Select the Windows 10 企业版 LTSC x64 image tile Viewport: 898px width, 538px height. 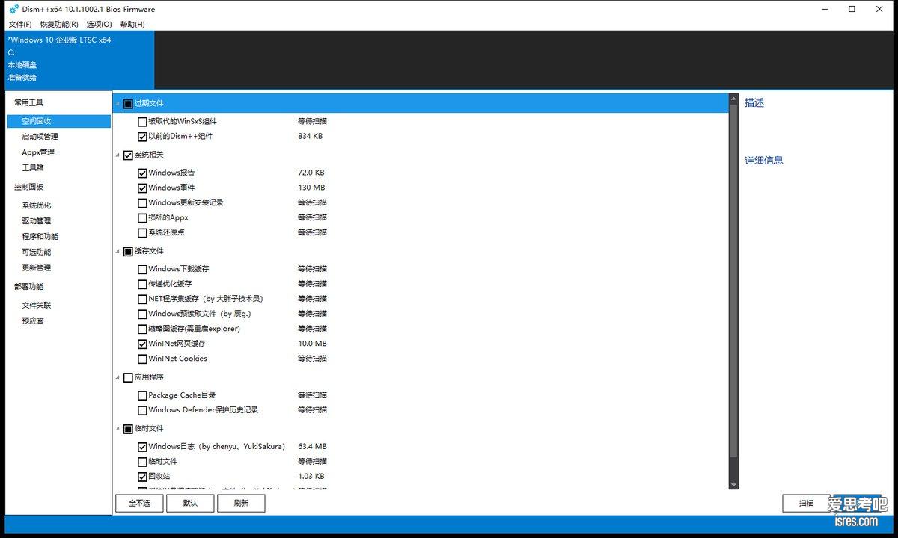(78, 59)
